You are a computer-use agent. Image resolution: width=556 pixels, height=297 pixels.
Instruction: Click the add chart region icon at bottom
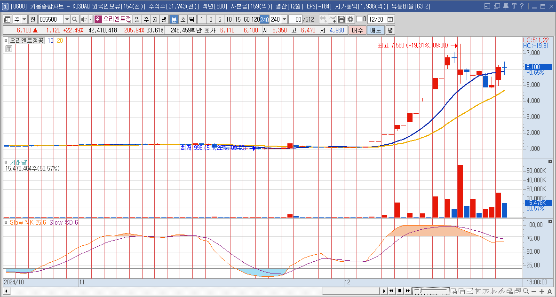(x=453, y=291)
